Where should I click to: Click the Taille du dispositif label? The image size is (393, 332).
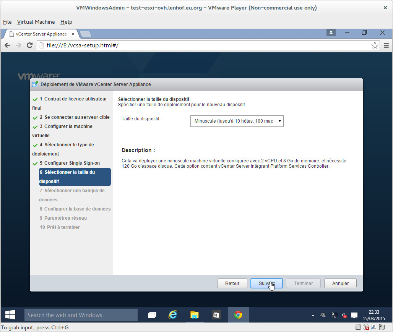pos(141,119)
